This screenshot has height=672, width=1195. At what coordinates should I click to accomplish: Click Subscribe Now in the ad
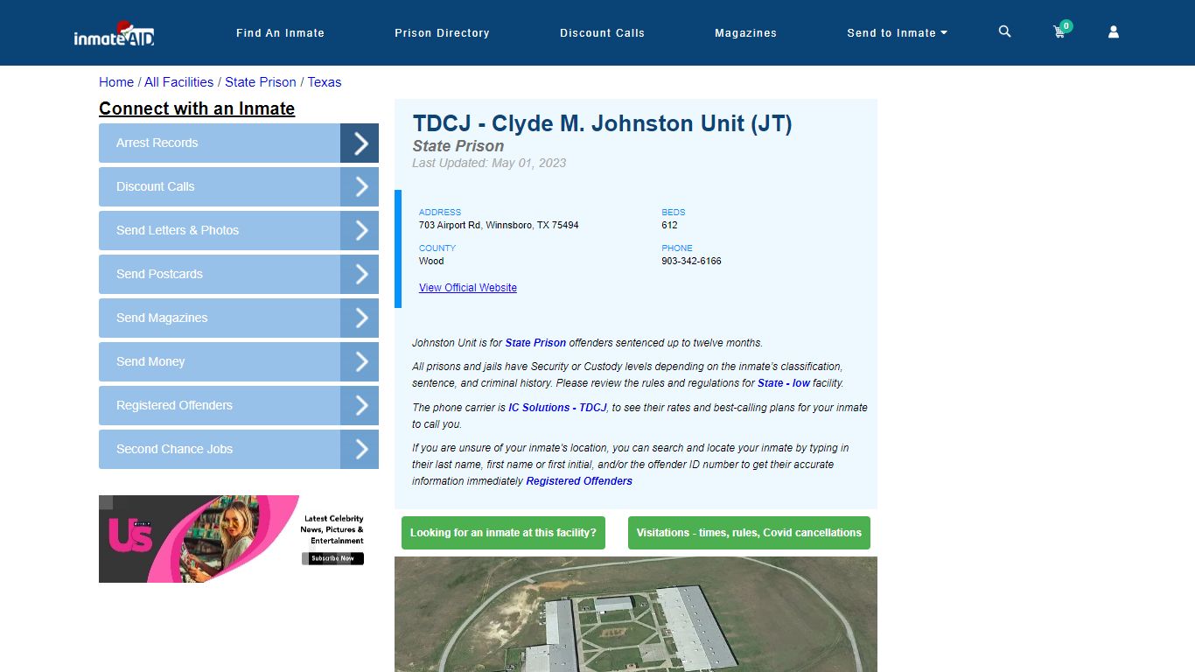click(332, 558)
